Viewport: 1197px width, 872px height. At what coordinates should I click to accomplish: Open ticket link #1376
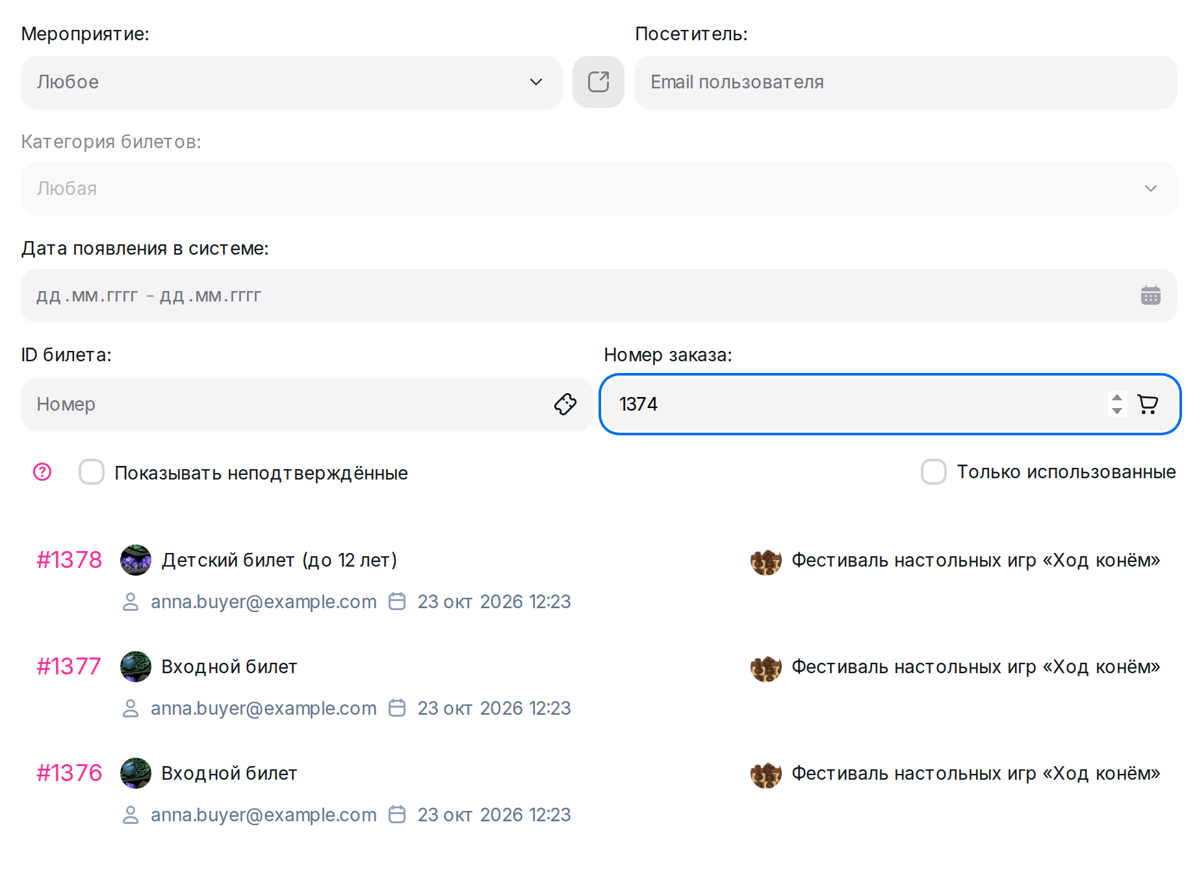[x=70, y=773]
